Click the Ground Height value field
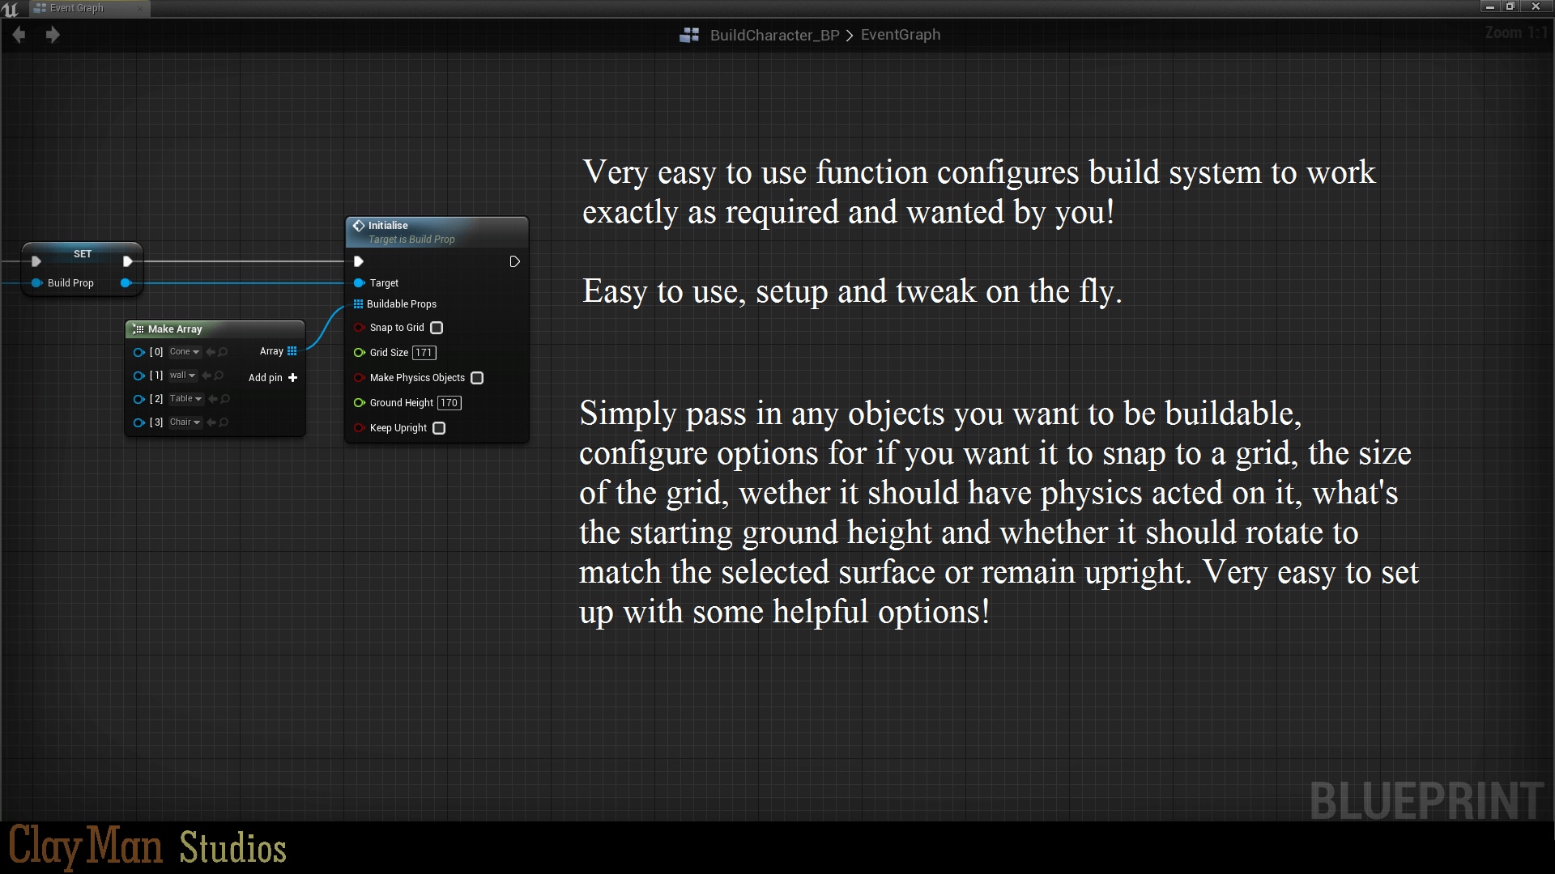Image resolution: width=1555 pixels, height=874 pixels. (449, 403)
